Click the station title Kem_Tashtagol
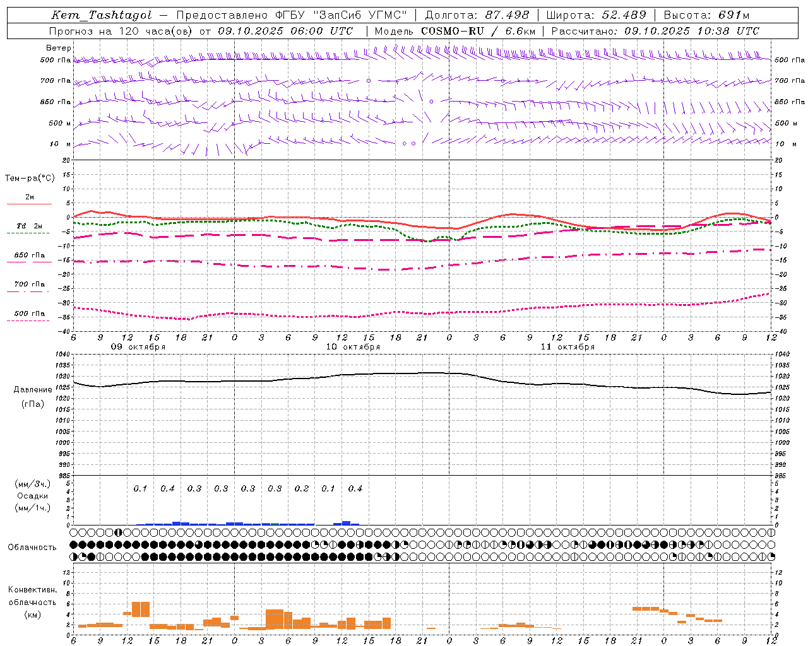 (x=102, y=15)
